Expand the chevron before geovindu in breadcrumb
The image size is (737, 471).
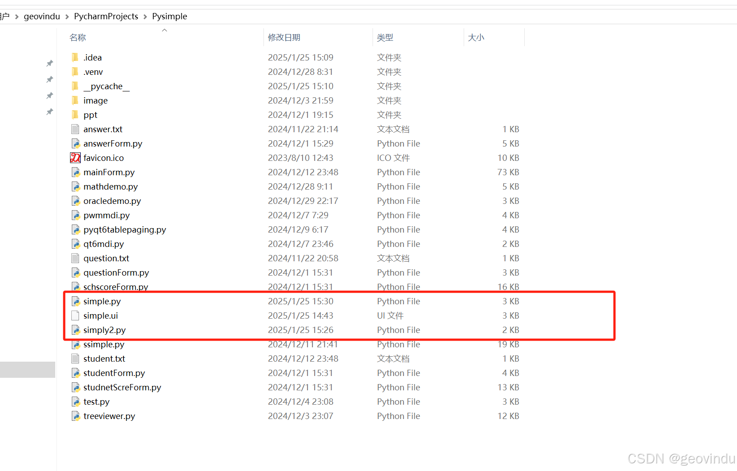pos(17,17)
